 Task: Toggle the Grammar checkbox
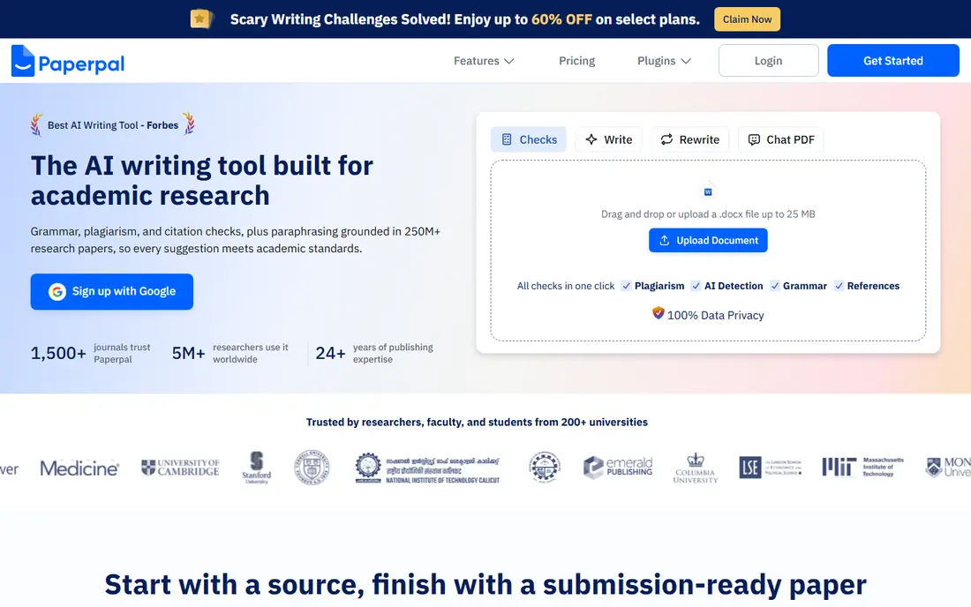tap(775, 286)
